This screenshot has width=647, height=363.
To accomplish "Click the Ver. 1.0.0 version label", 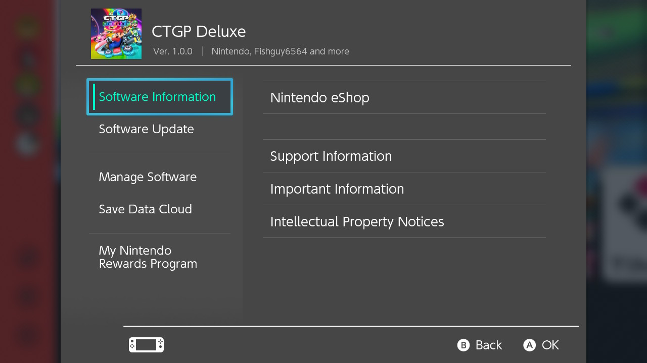I will (173, 51).
